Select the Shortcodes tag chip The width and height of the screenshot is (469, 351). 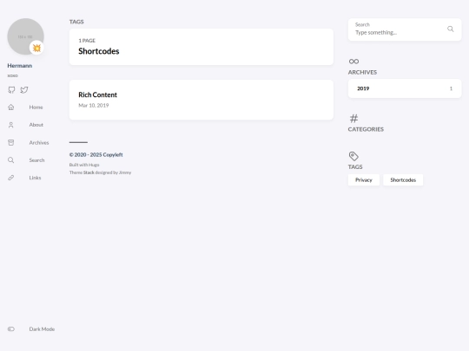click(x=403, y=180)
